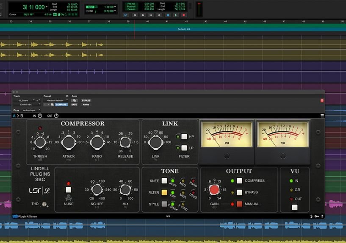Toggle the NUKE switch
This screenshot has width=346, height=243.
click(x=68, y=190)
